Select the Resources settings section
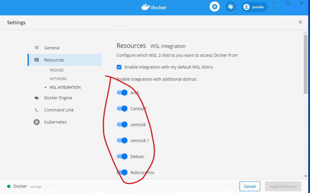The image size is (310, 193). pyautogui.click(x=65, y=60)
